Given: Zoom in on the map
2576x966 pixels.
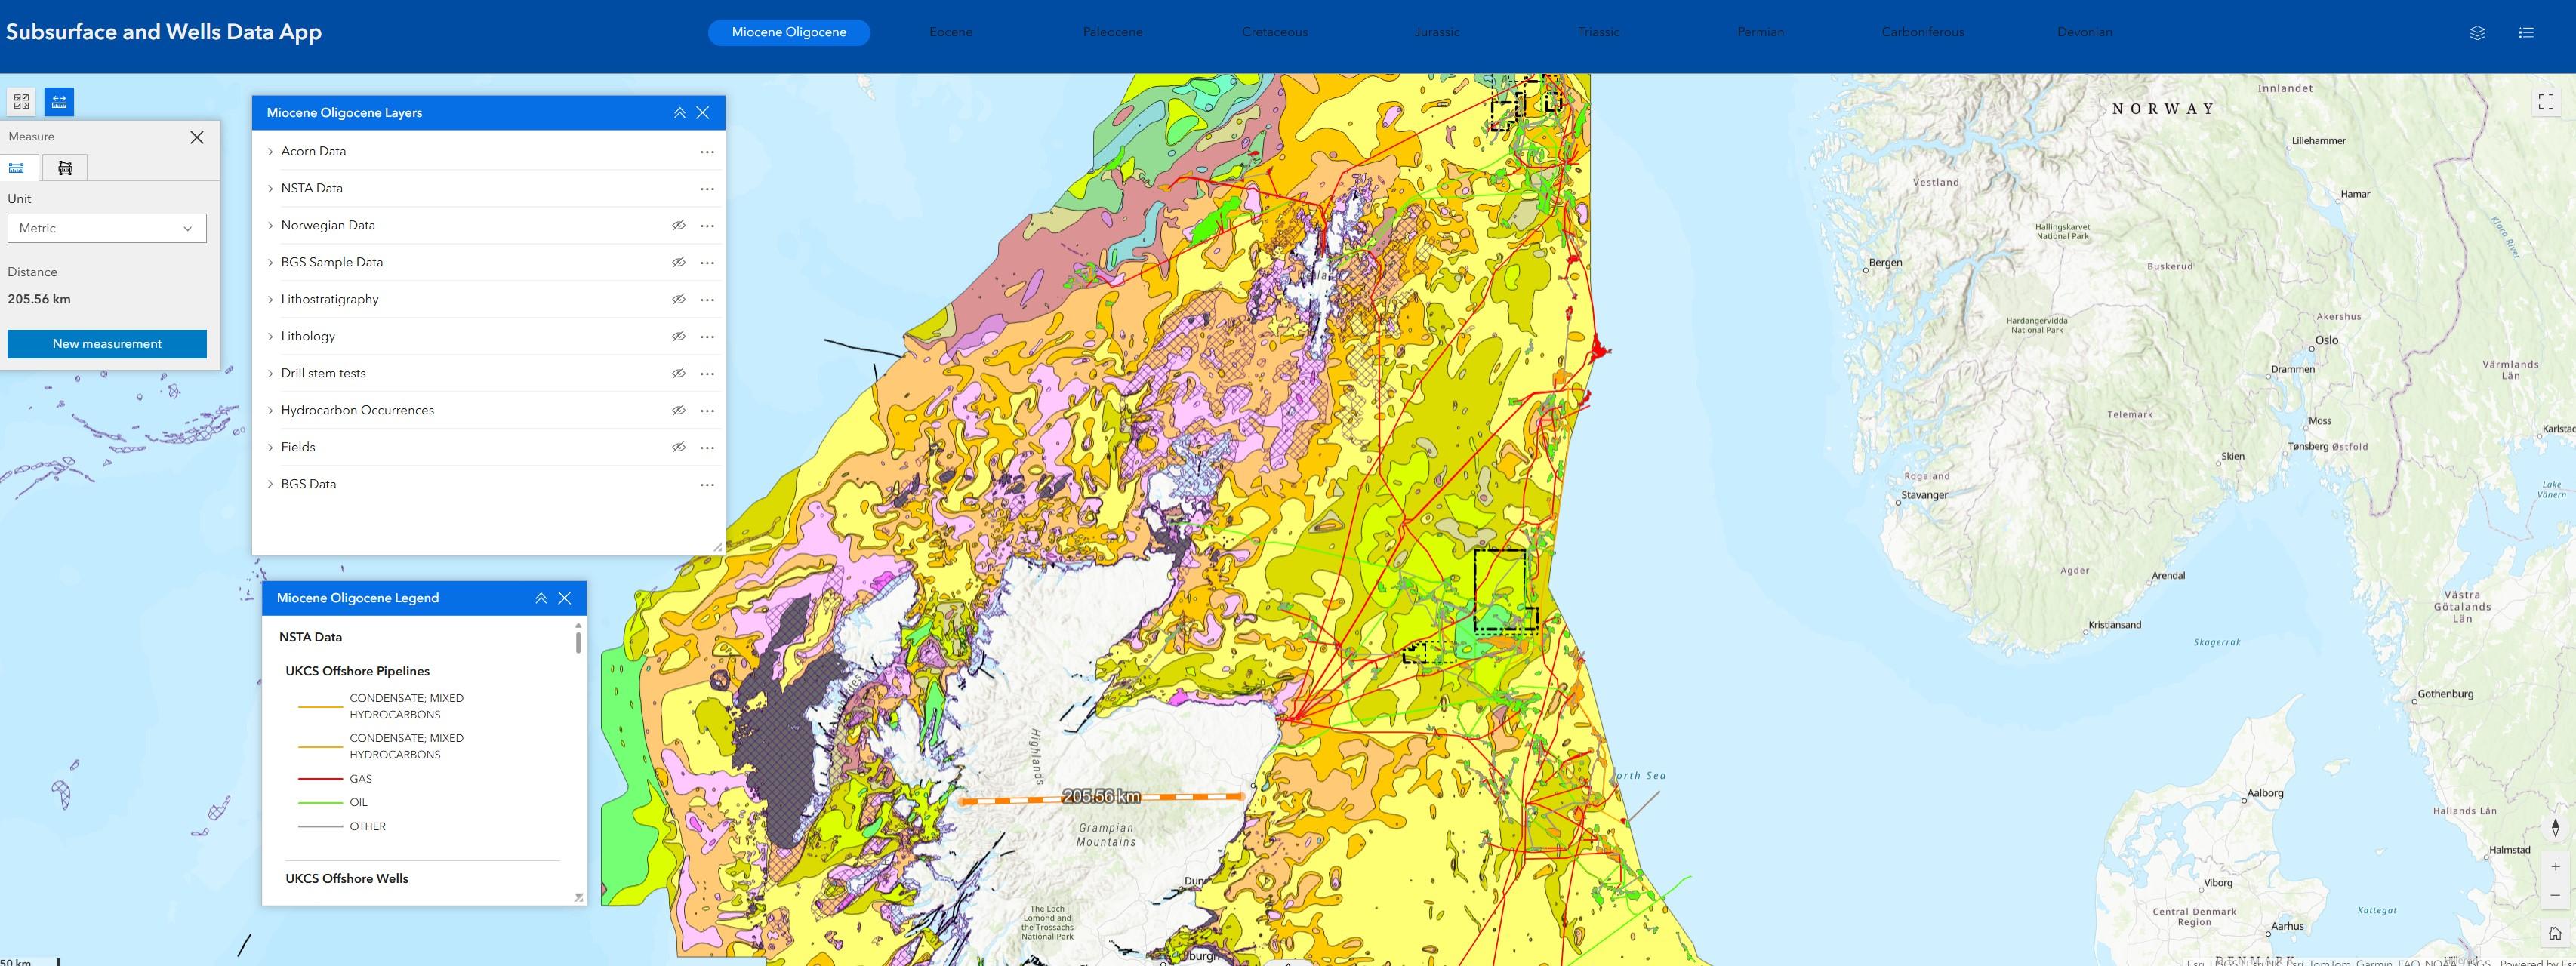Looking at the screenshot, I should (2555, 867).
